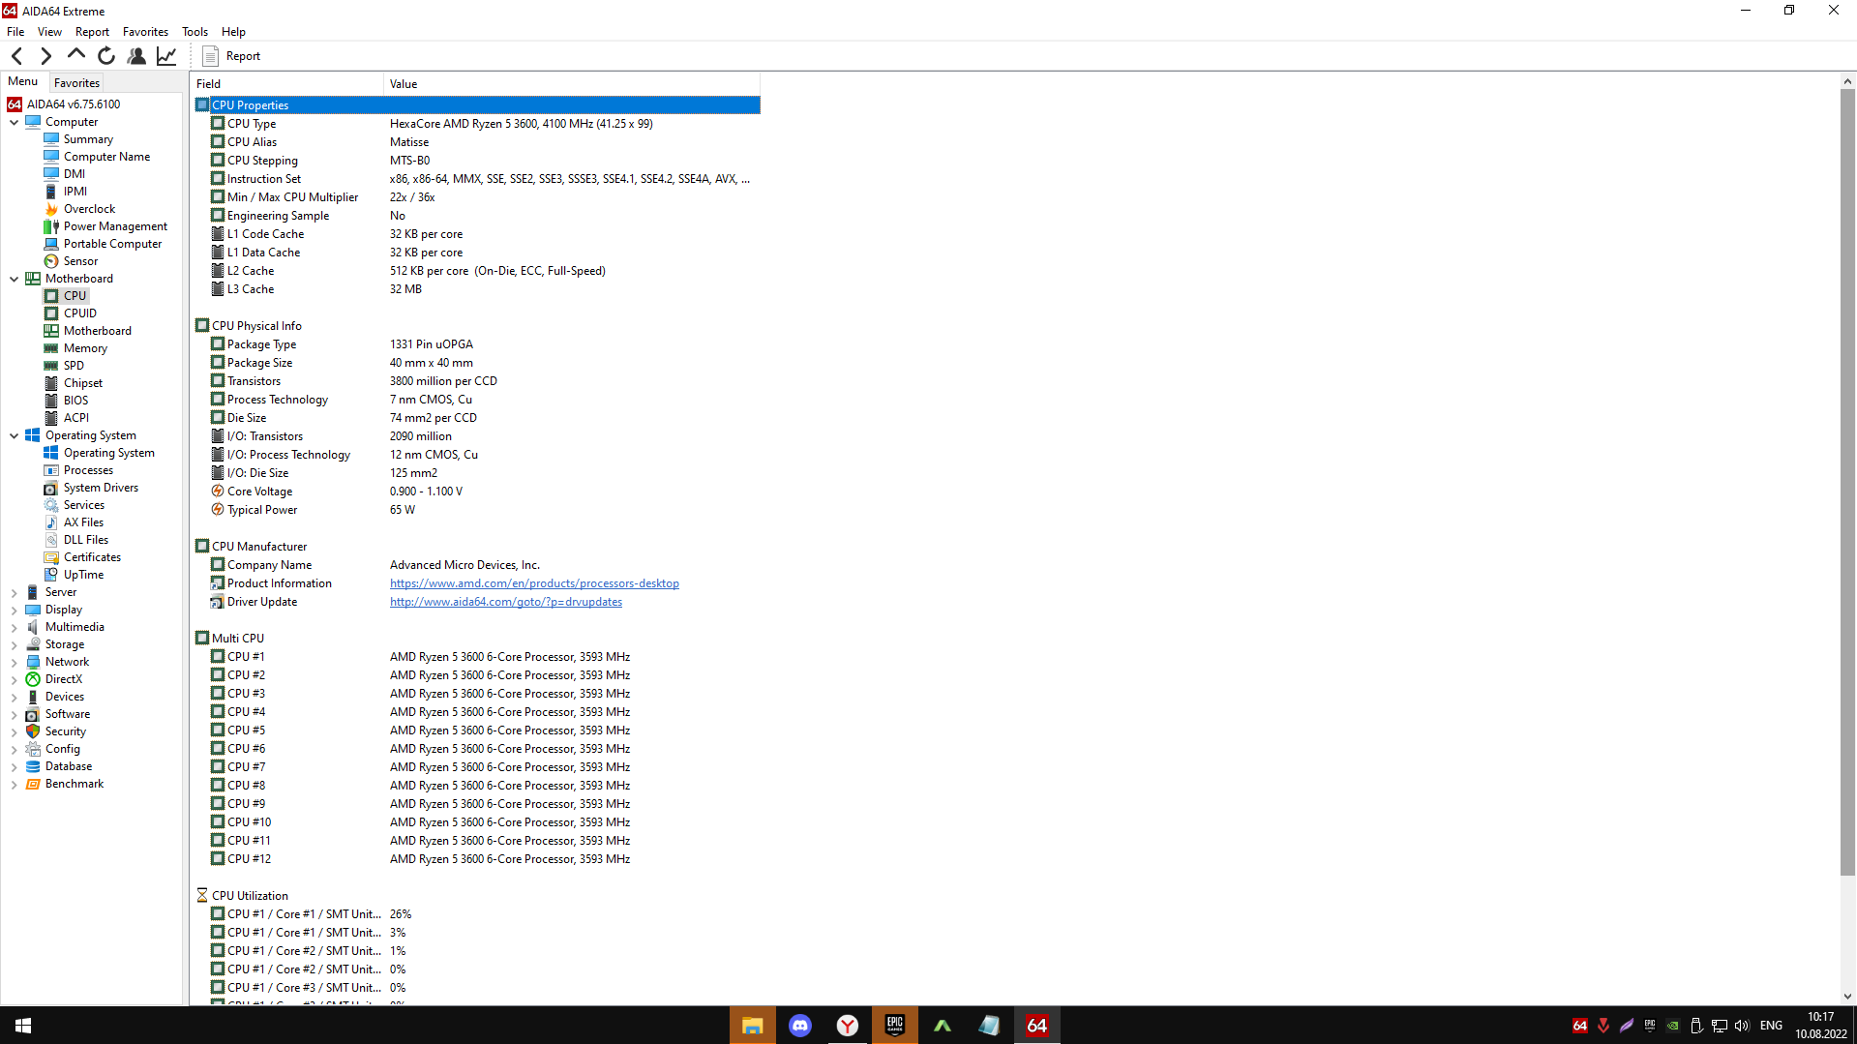Screen dimensions: 1857x1044
Task: Select the Power Management icon
Action: pos(51,226)
